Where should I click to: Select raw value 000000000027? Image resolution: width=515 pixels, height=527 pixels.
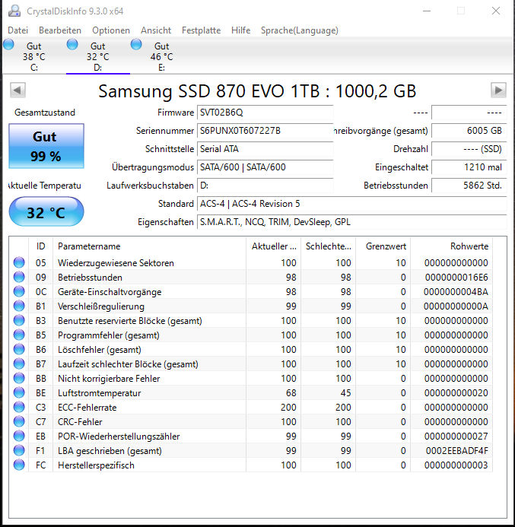(456, 437)
